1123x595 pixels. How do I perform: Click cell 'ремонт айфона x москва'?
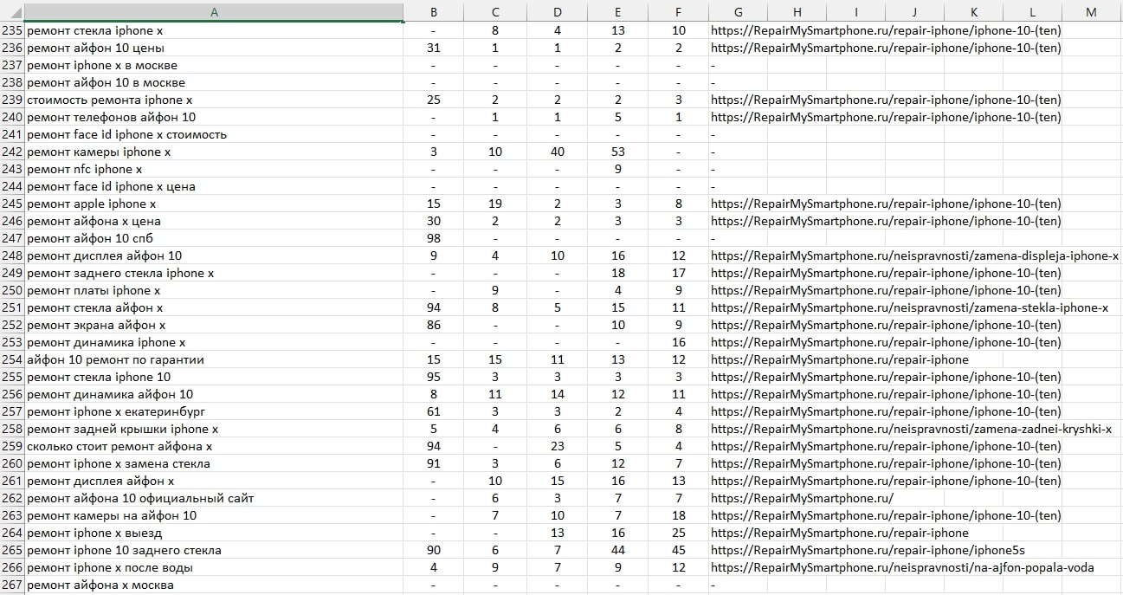click(x=214, y=585)
